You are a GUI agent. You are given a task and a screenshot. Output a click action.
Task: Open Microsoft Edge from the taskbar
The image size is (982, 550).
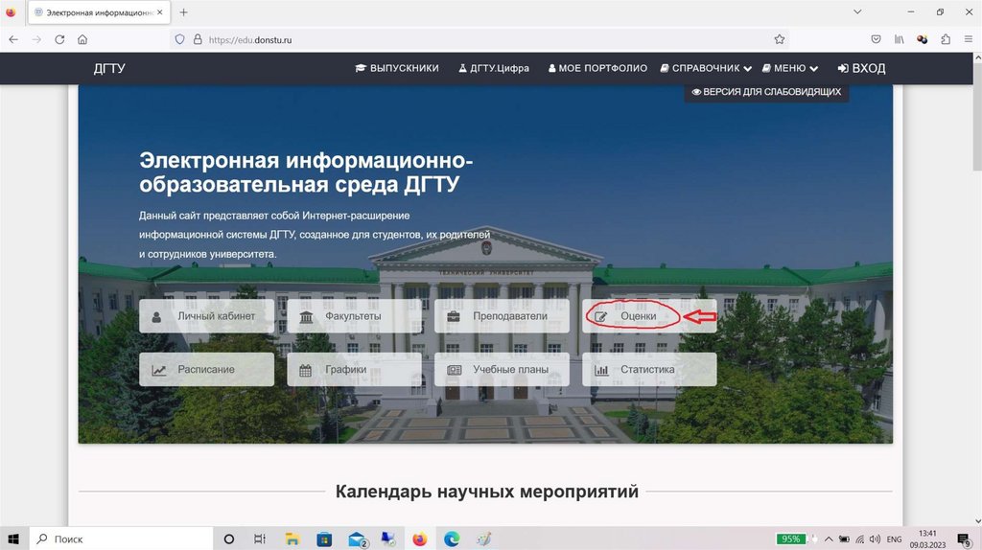(x=452, y=539)
